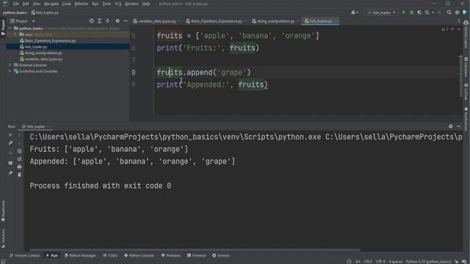Open the Navigate menu
Image resolution: width=470 pixels, height=264 pixels.
pyautogui.click(x=51, y=4)
